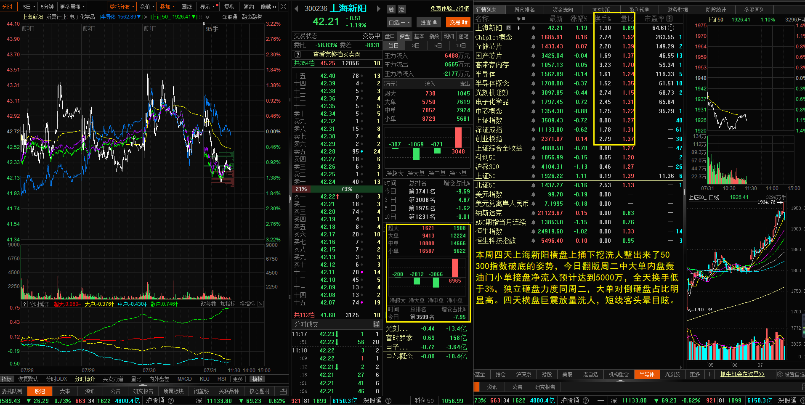Screen dimensions: 805x405
Task: Click the 隐藏 hide panel arrows
Action: pyautogui.click(x=269, y=7)
